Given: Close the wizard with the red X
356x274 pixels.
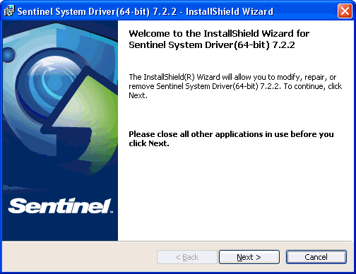Looking at the screenshot, I should [345, 11].
